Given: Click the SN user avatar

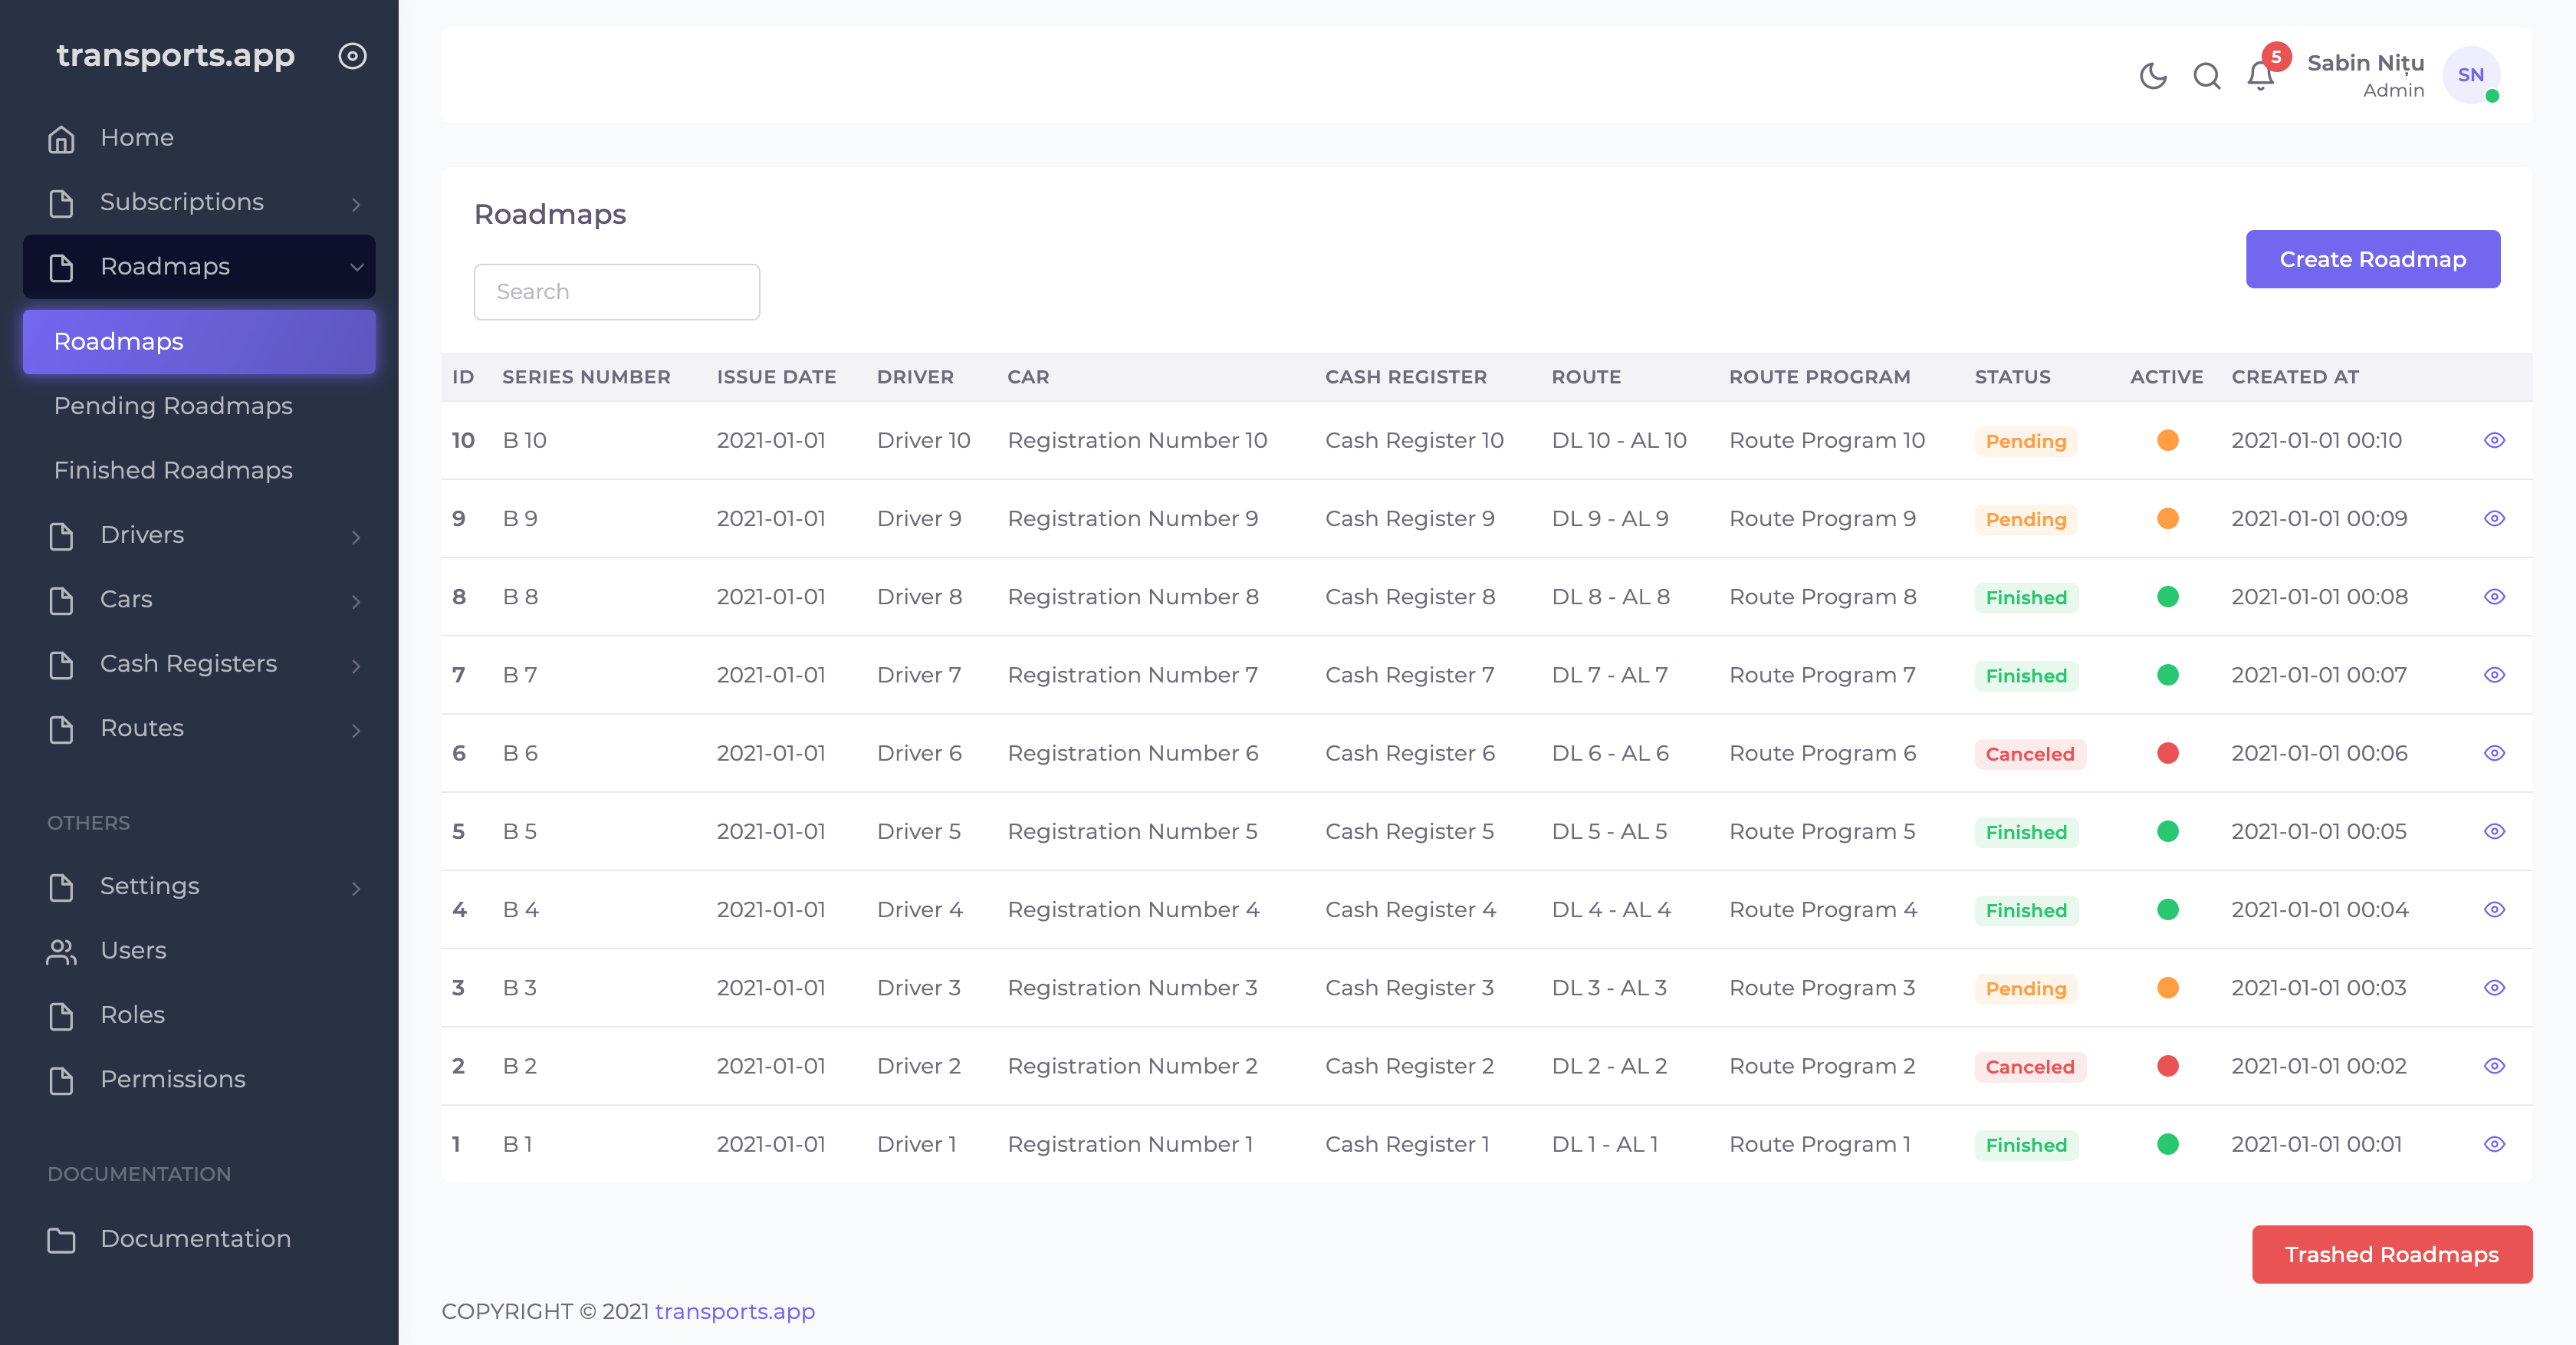Looking at the screenshot, I should 2470,75.
